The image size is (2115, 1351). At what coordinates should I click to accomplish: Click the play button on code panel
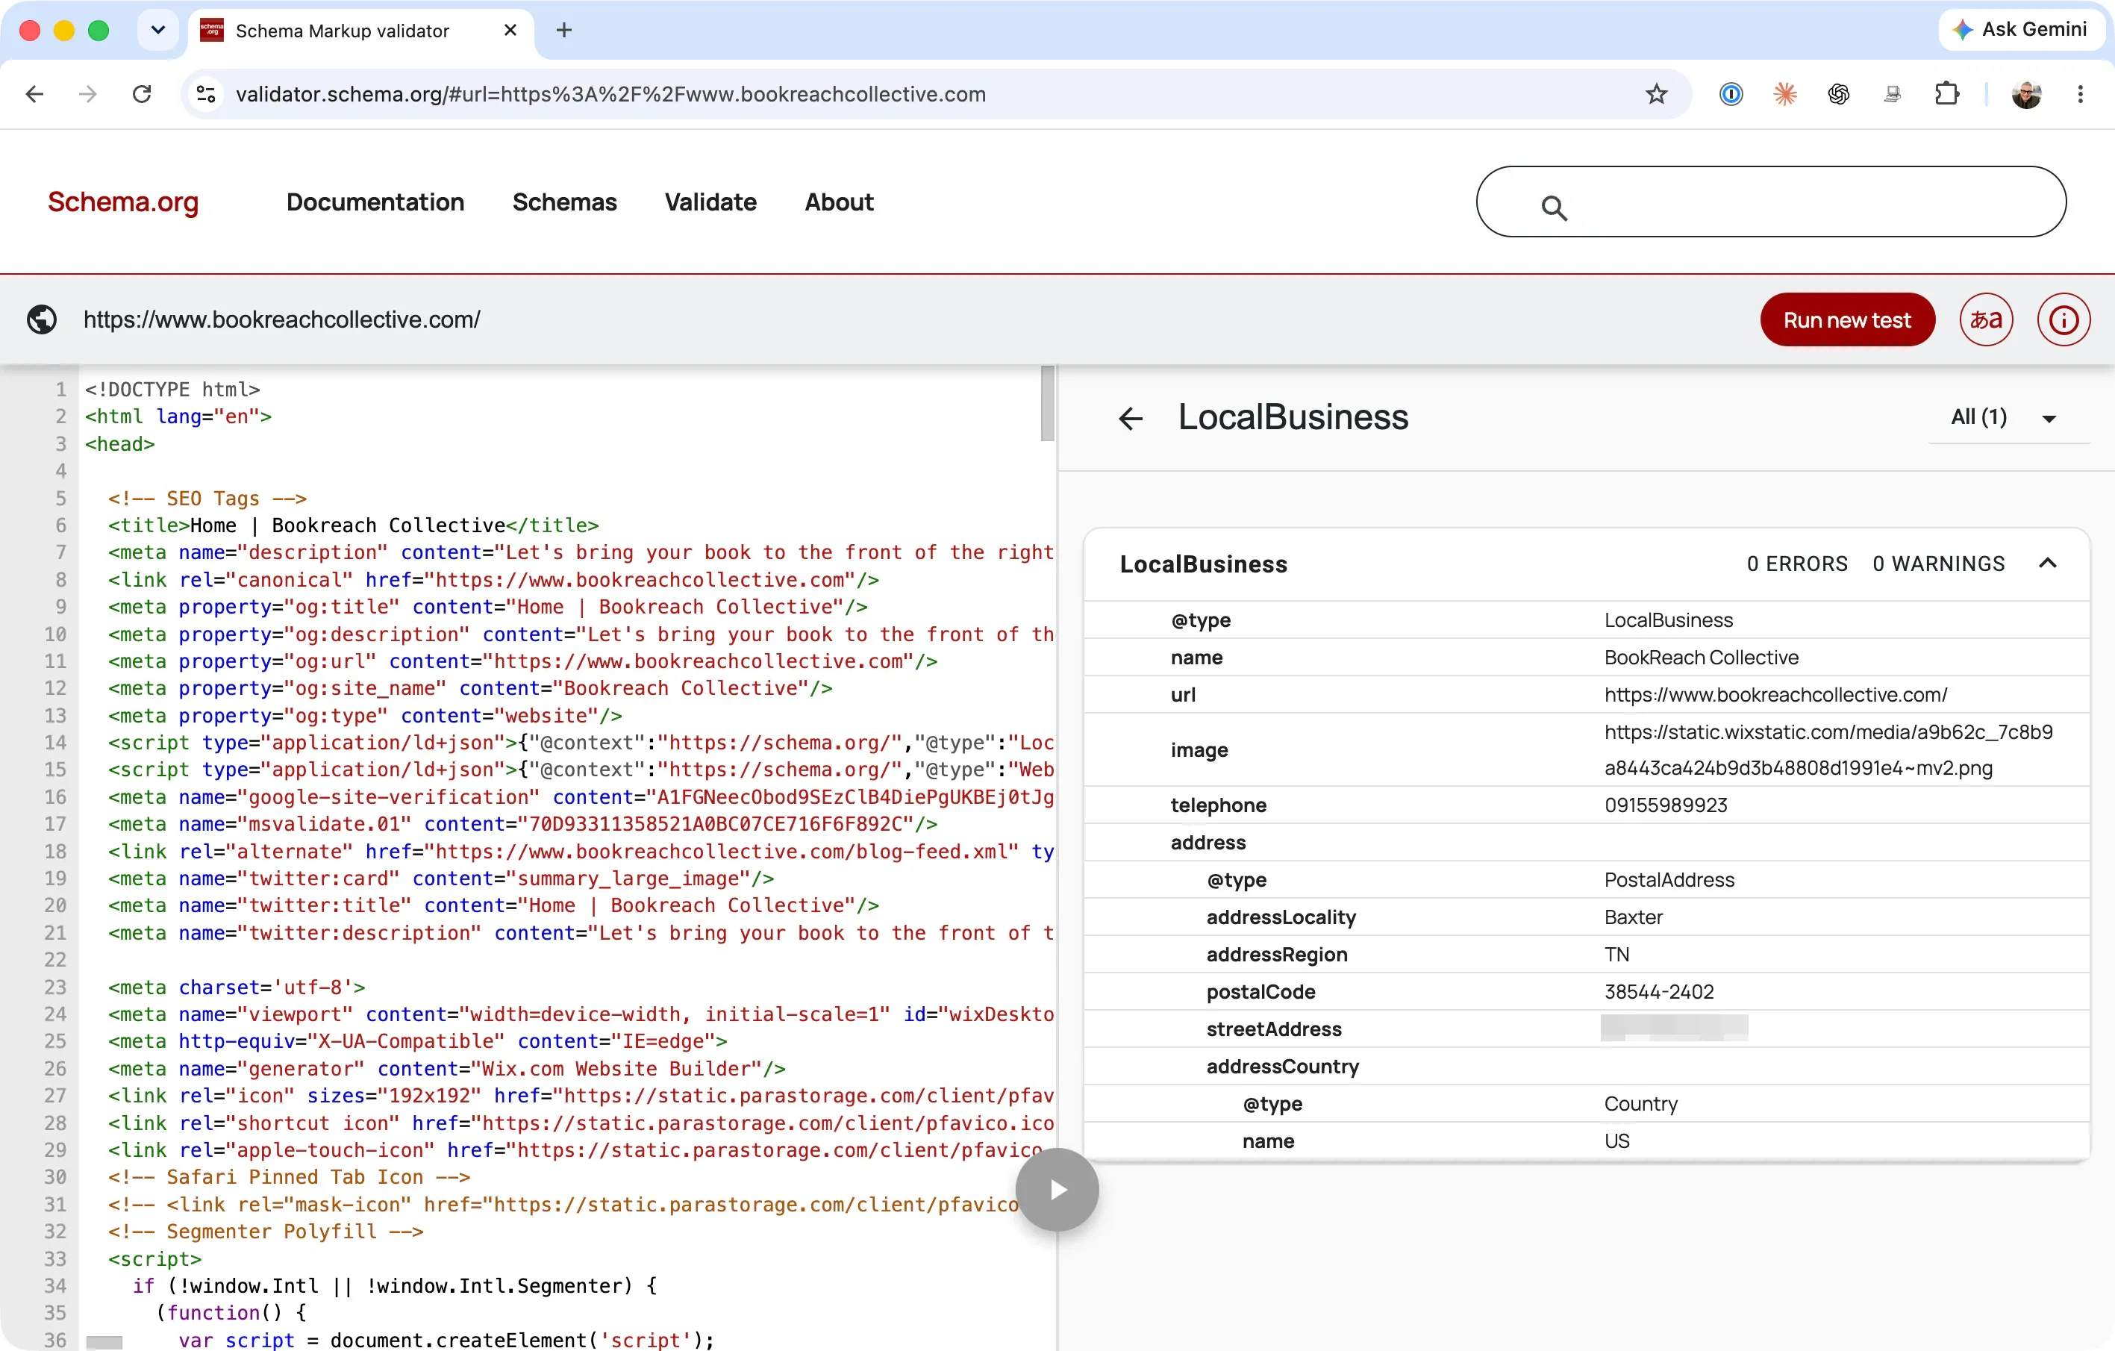1057,1189
